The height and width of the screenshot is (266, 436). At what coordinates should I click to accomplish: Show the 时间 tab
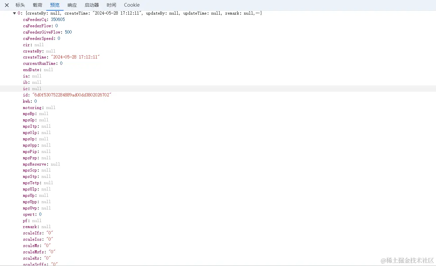111,5
